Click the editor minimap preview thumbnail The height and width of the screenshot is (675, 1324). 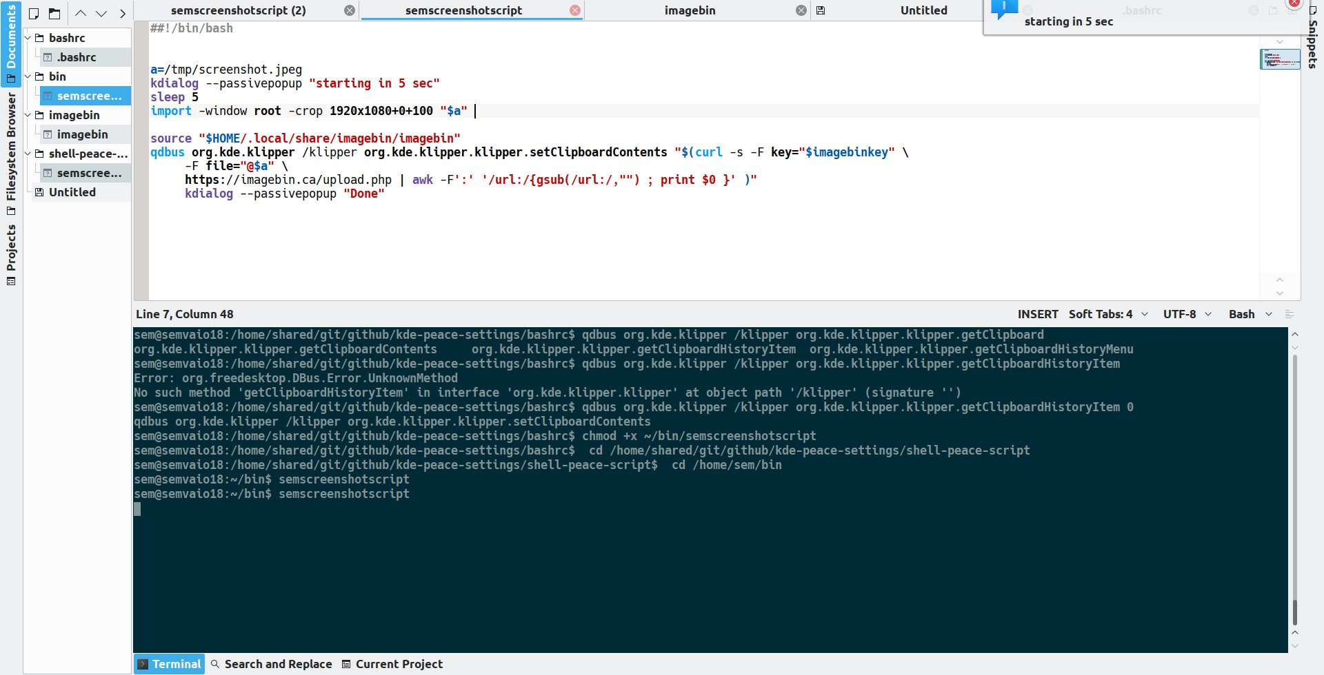click(1280, 59)
